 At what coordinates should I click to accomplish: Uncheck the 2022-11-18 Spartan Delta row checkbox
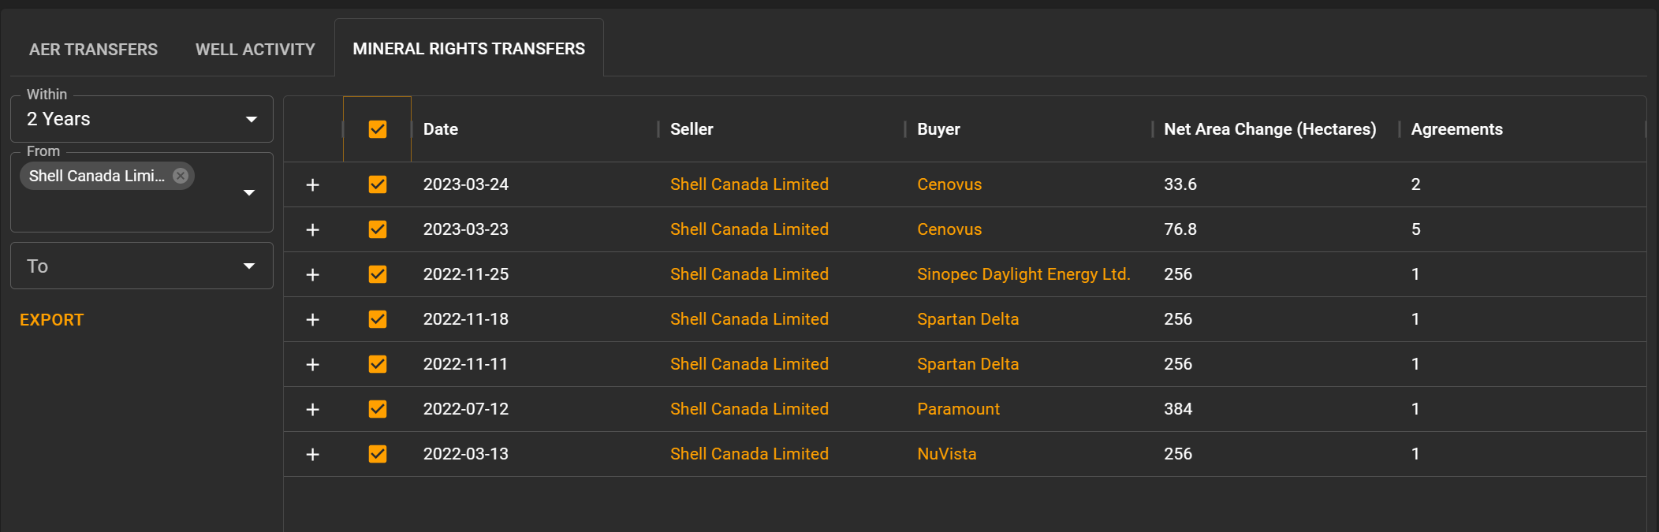click(377, 319)
